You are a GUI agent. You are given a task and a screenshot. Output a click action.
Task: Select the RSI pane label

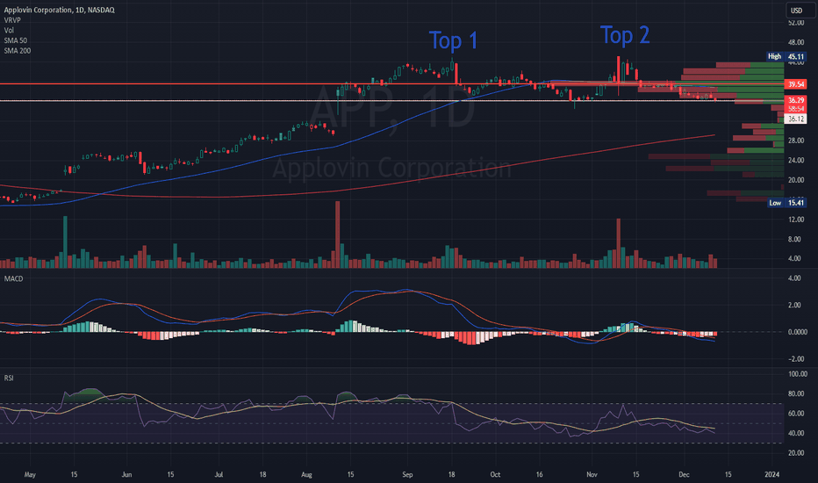point(9,378)
